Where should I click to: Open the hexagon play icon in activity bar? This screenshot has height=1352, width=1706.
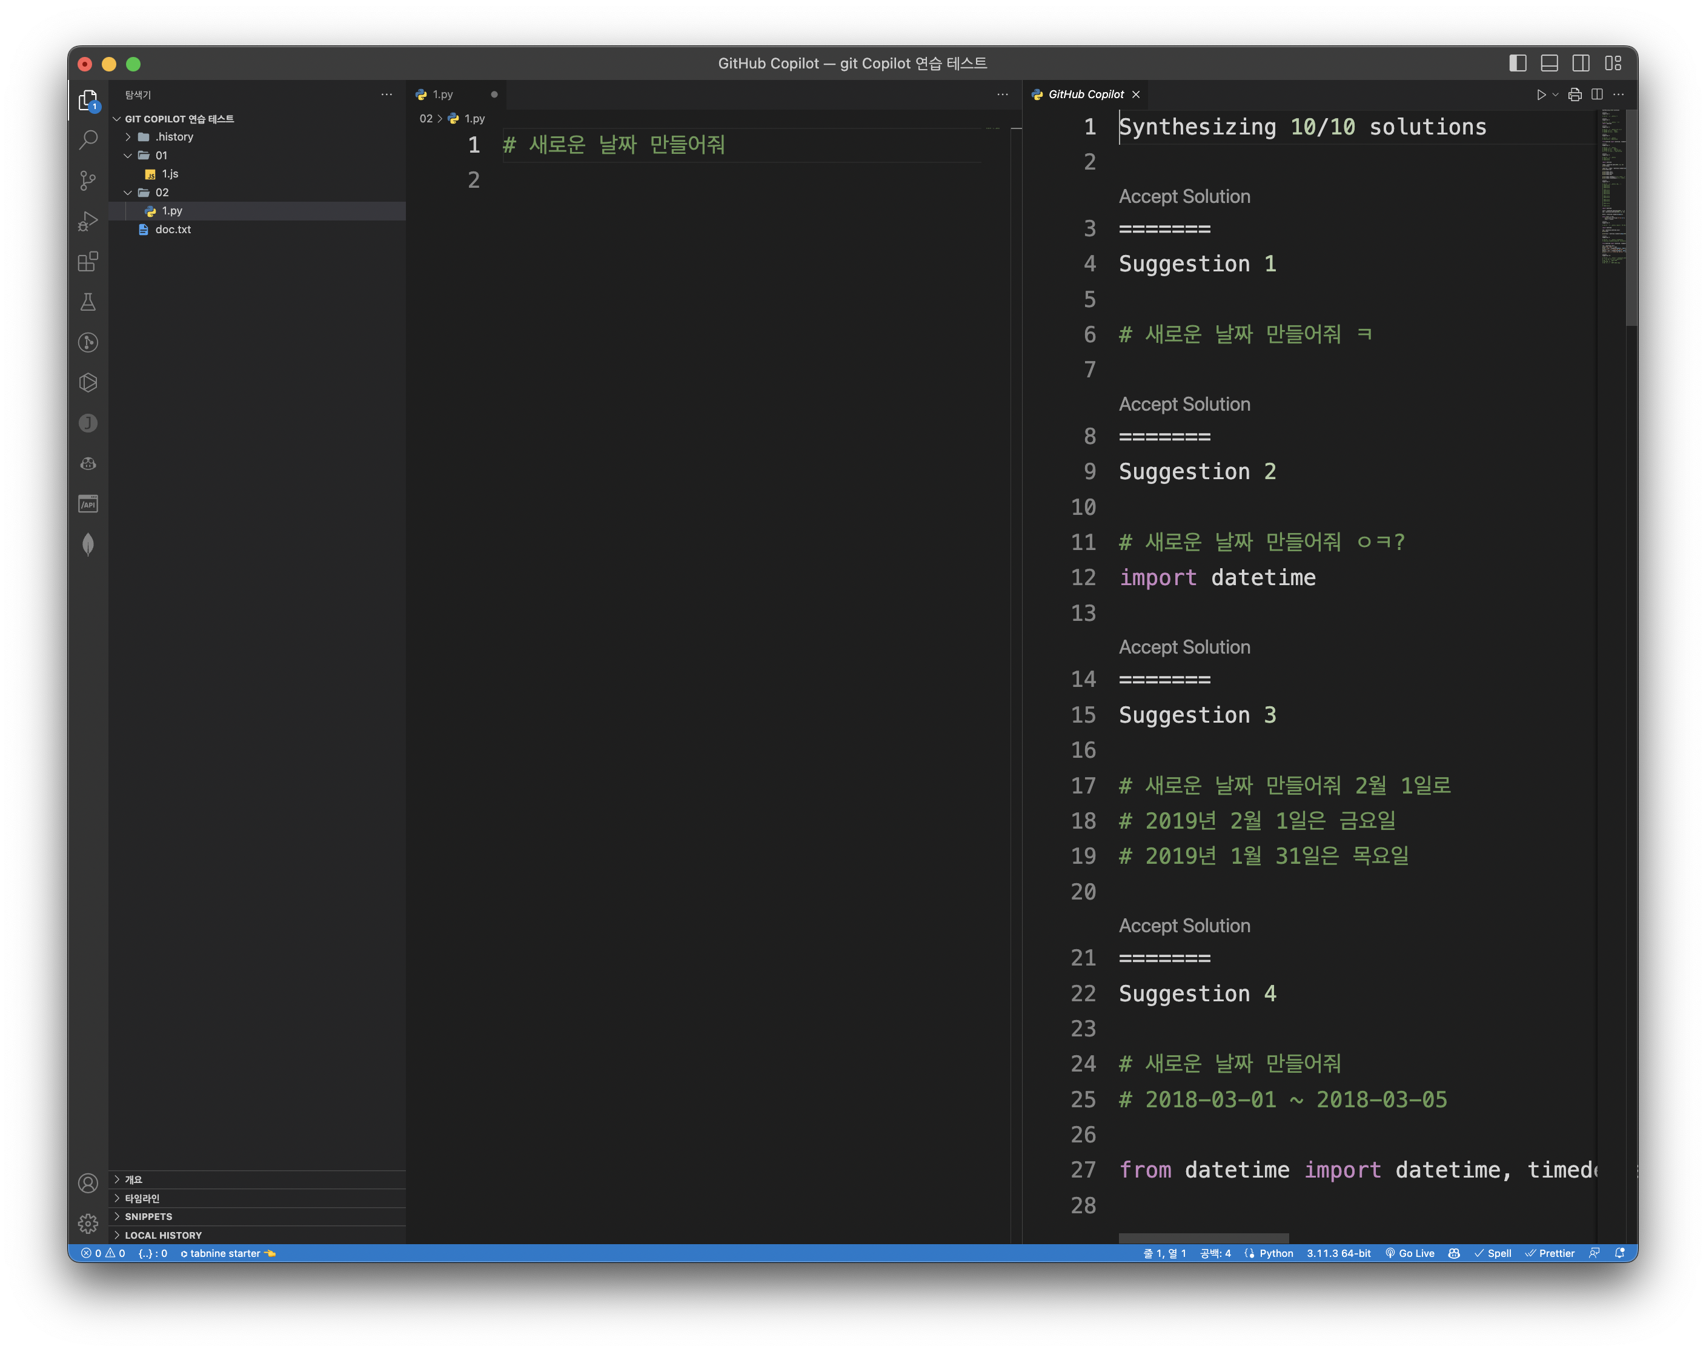pos(88,382)
